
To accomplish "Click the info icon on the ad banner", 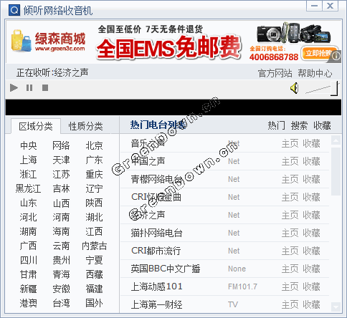I will tap(336, 56).
